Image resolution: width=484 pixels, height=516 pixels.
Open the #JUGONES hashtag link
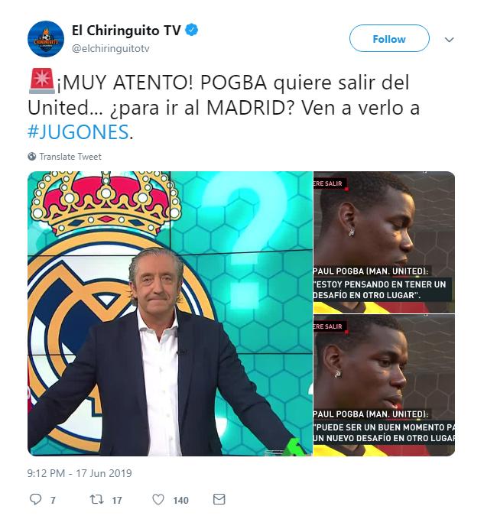78,131
